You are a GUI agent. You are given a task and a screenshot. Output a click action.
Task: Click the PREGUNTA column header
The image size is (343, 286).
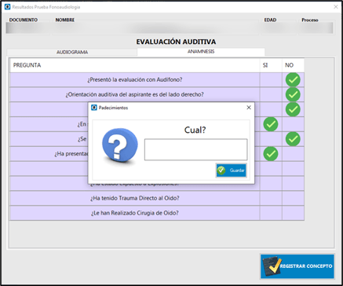[x=134, y=65]
